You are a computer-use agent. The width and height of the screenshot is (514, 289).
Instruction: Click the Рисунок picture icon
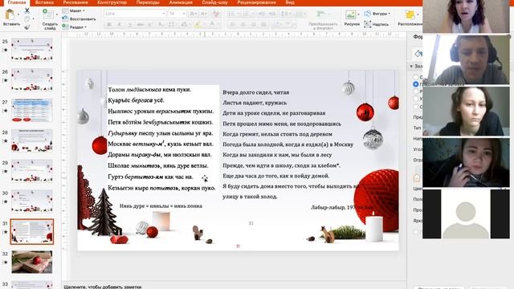[350, 14]
